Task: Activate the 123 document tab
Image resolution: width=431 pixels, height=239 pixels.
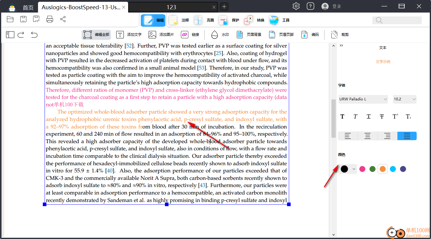Action: click(x=171, y=7)
